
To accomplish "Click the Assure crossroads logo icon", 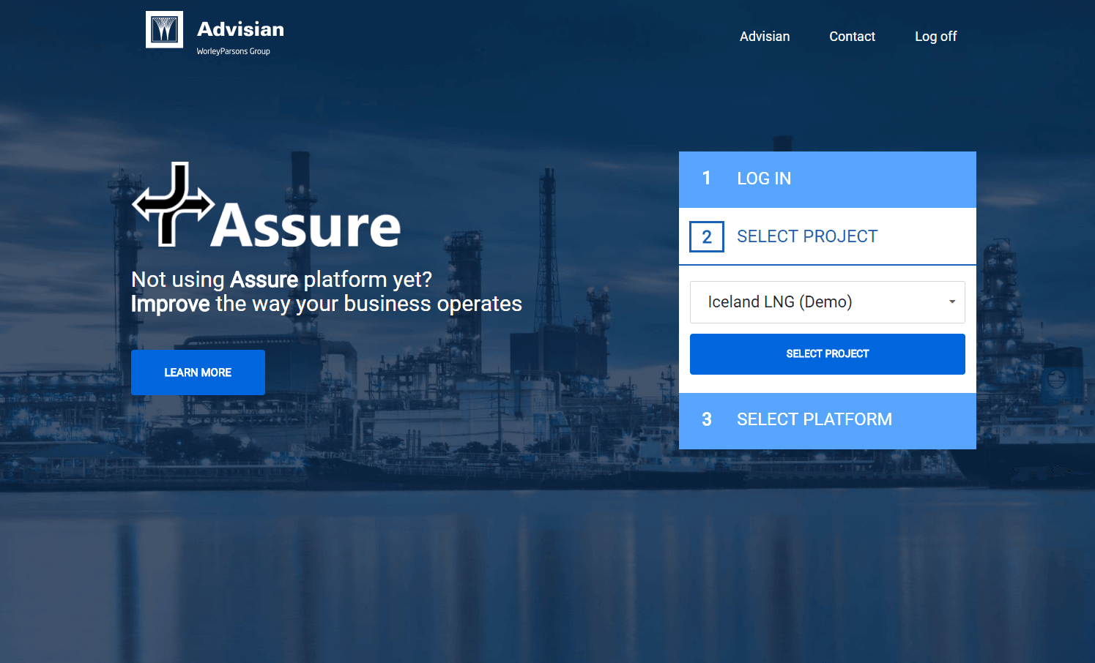I will click(173, 204).
